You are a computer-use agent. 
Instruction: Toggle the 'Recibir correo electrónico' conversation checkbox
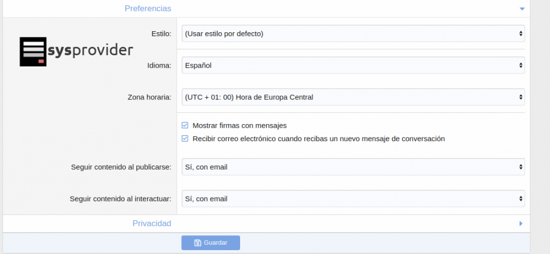[185, 139]
